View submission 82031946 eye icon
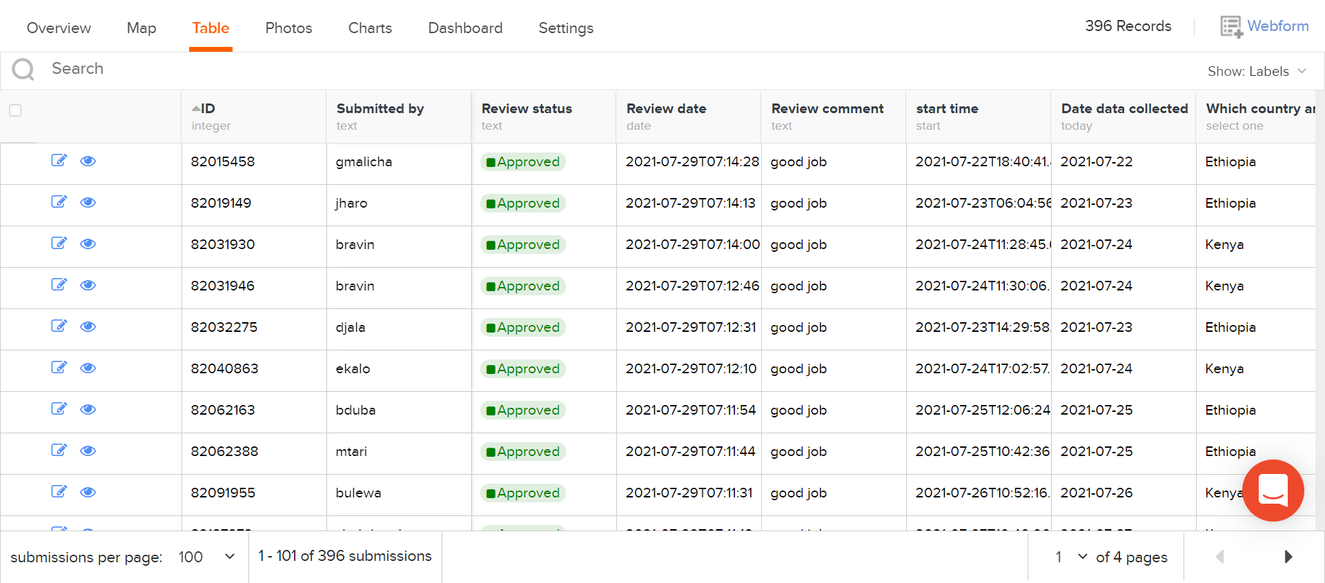Viewport: 1325px width, 583px height. coord(88,285)
